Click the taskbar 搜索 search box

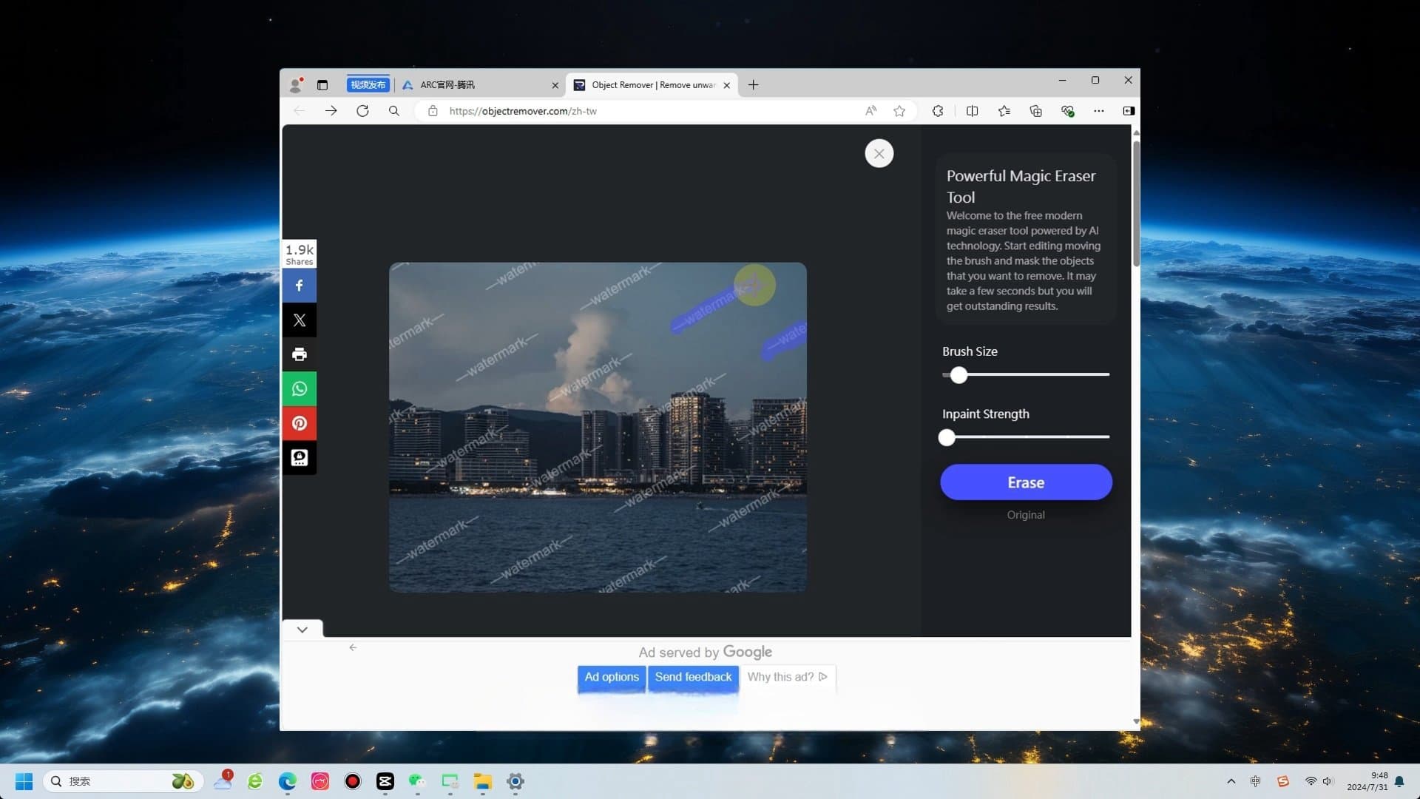pos(123,781)
